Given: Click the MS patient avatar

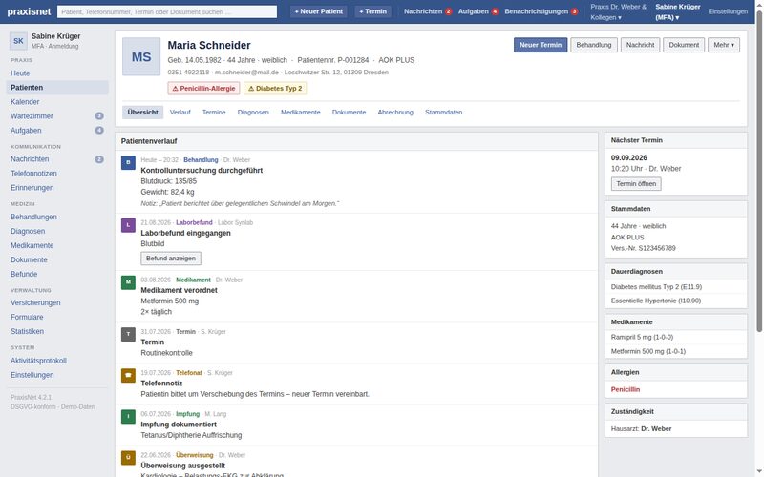Looking at the screenshot, I should tap(141, 56).
